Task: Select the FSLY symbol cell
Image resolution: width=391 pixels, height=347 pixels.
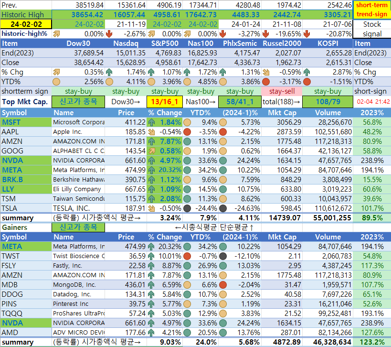Action: [x=26, y=266]
